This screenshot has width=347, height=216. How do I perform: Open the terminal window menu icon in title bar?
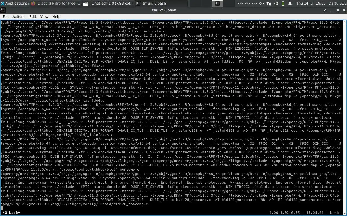coord(3,10)
